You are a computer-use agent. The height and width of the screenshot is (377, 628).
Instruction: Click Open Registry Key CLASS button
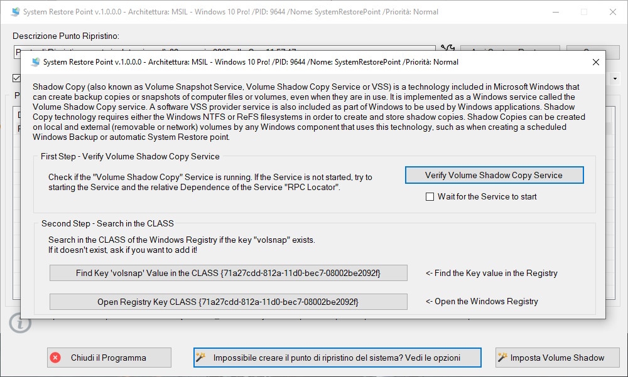click(x=229, y=302)
